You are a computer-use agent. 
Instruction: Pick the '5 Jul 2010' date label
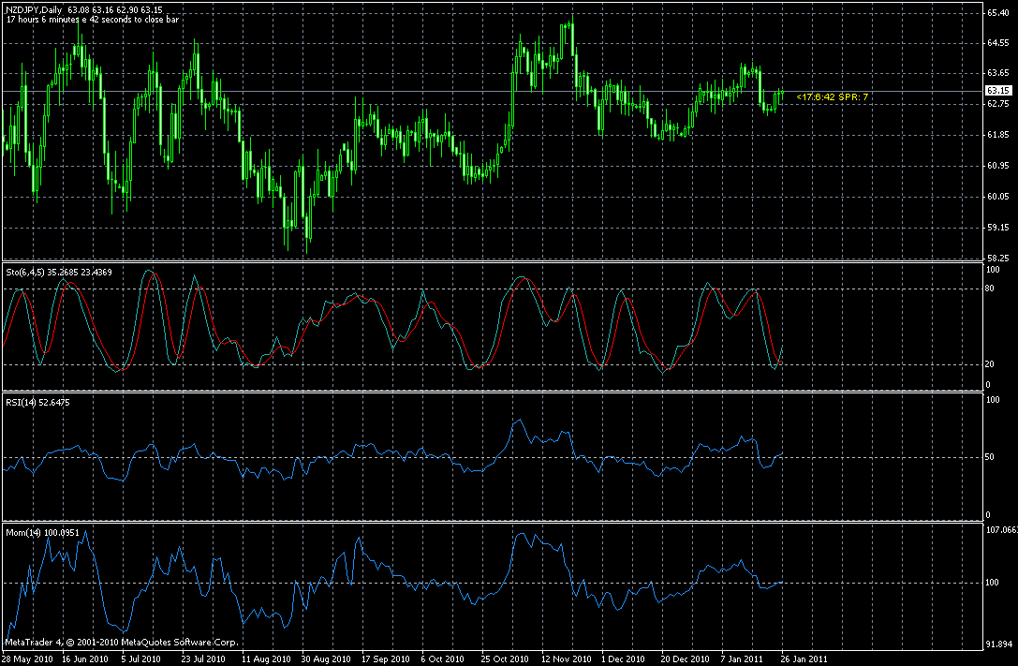pos(140,659)
